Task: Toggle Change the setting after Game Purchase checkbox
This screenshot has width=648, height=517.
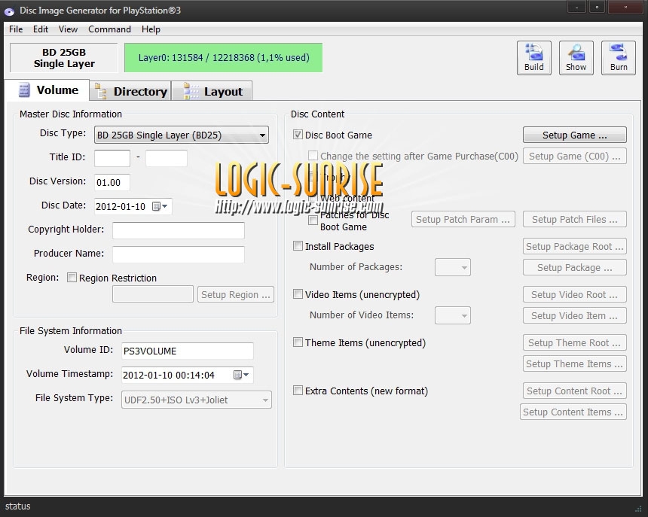Action: point(313,156)
